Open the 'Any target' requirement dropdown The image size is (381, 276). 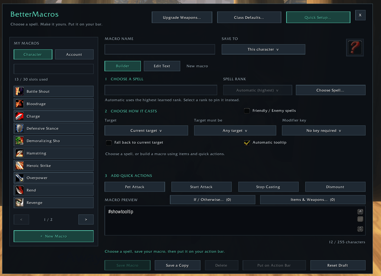[235, 131]
